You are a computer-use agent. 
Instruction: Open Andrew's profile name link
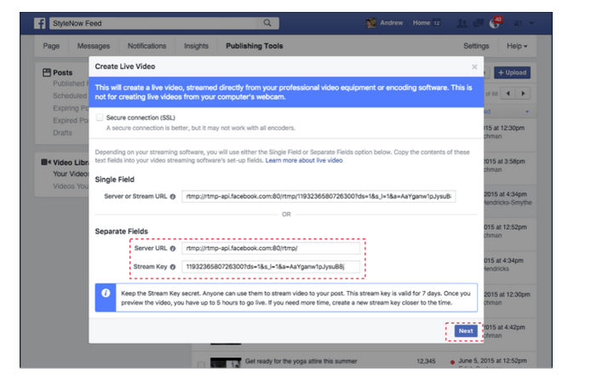pyautogui.click(x=391, y=23)
